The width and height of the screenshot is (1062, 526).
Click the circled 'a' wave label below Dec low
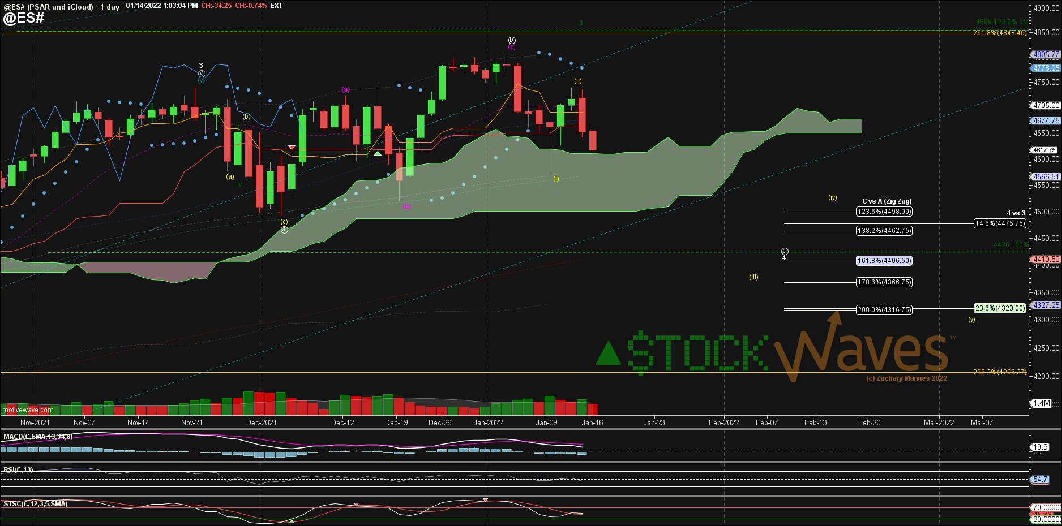284,230
